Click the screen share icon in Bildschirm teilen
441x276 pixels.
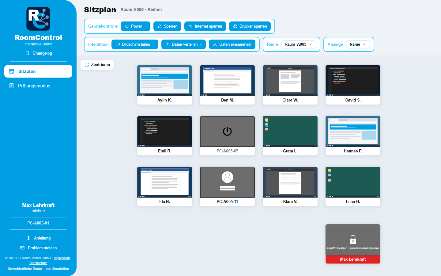pos(118,44)
